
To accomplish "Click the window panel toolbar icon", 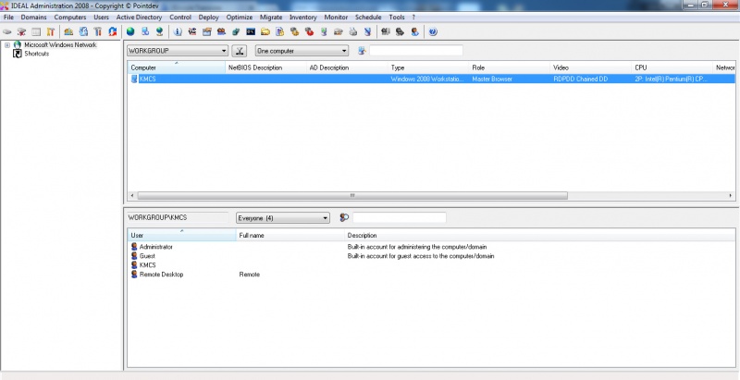I will [x=206, y=32].
